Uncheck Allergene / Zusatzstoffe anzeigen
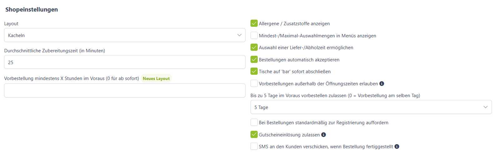The height and width of the screenshot is (161, 496). click(x=254, y=23)
